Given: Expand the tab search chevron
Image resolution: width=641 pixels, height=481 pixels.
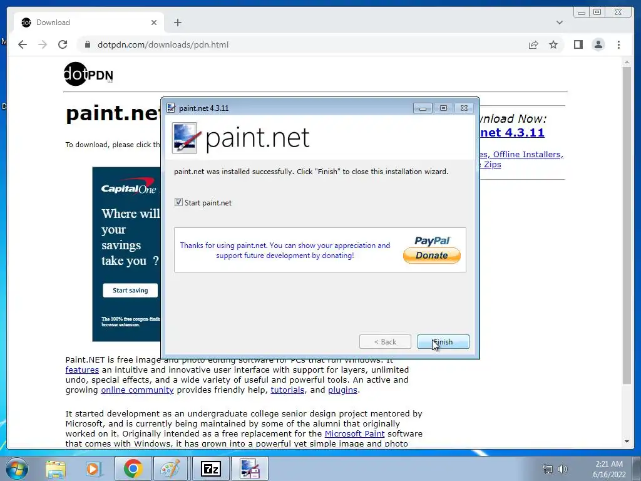Looking at the screenshot, I should (560, 23).
